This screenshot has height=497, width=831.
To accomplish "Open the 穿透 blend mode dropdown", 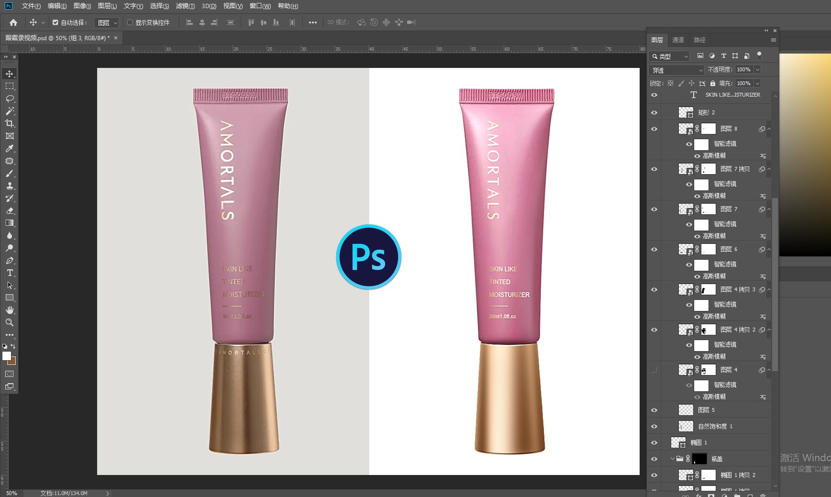I will click(676, 70).
